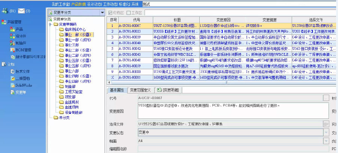Image resolution: width=338 pixels, height=153 pixels.
Task: Click into the 变更原因 text box
Action: pyautogui.click(x=233, y=111)
